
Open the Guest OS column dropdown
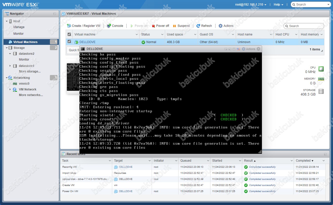233,34
